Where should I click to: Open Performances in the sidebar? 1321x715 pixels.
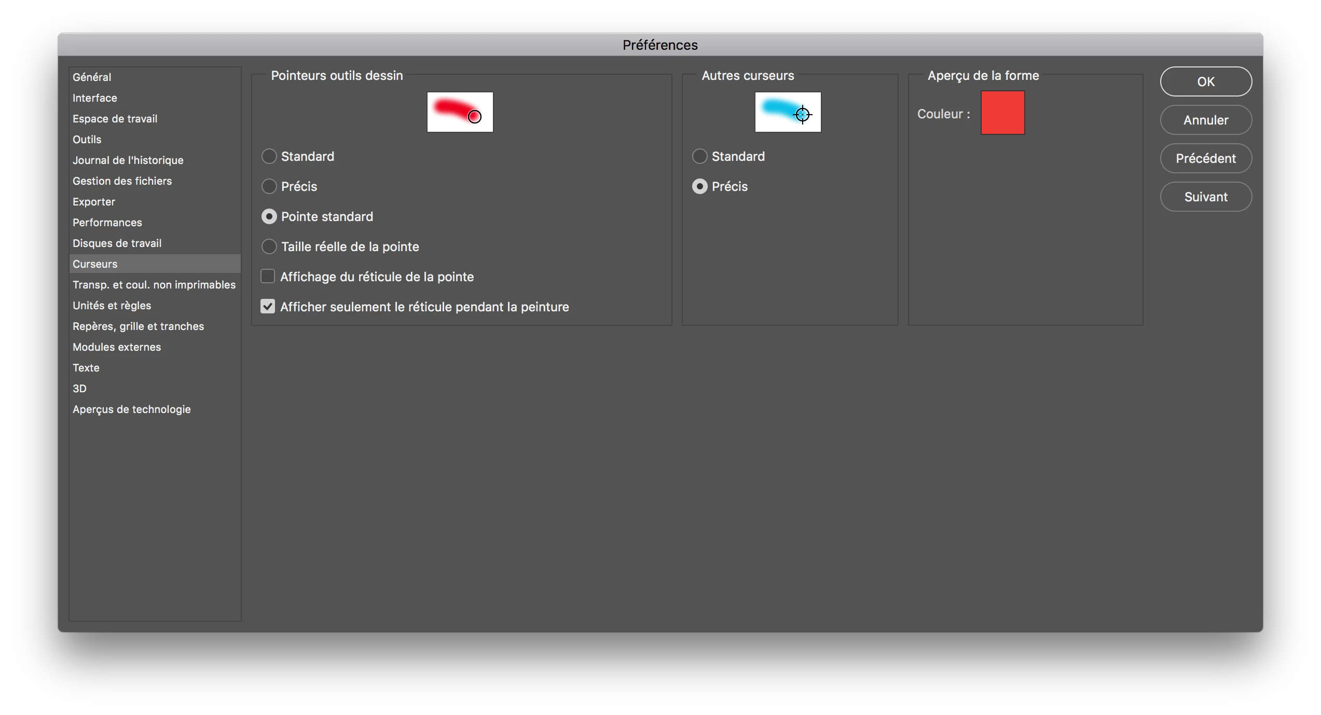click(x=107, y=223)
